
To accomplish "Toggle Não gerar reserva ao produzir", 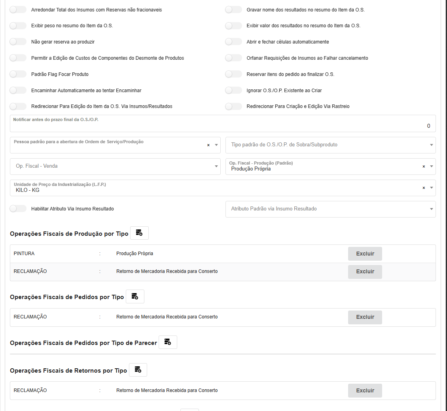I will pos(18,42).
